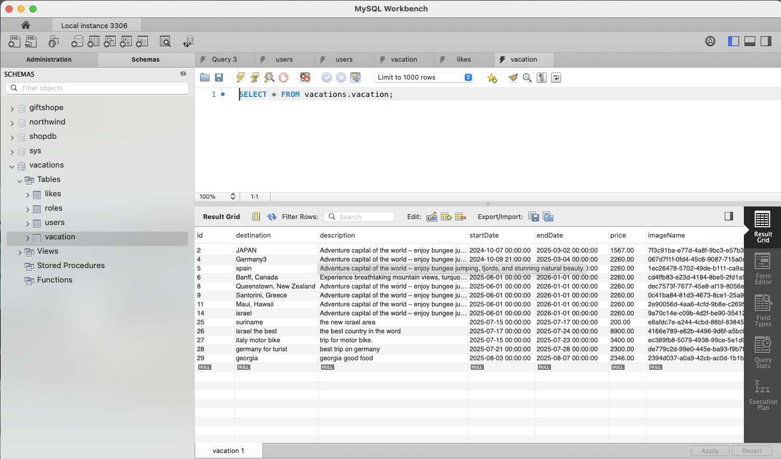Select Result Grid side panel
Screen dimensions: 781x459
click(762, 227)
